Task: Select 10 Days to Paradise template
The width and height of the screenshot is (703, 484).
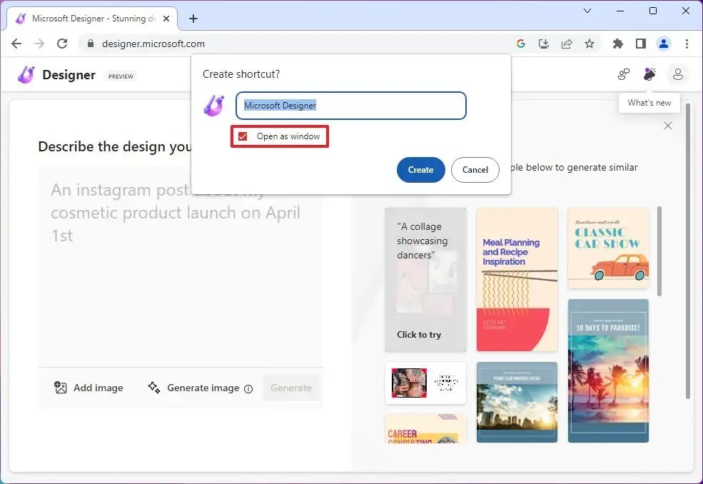Action: pos(608,371)
